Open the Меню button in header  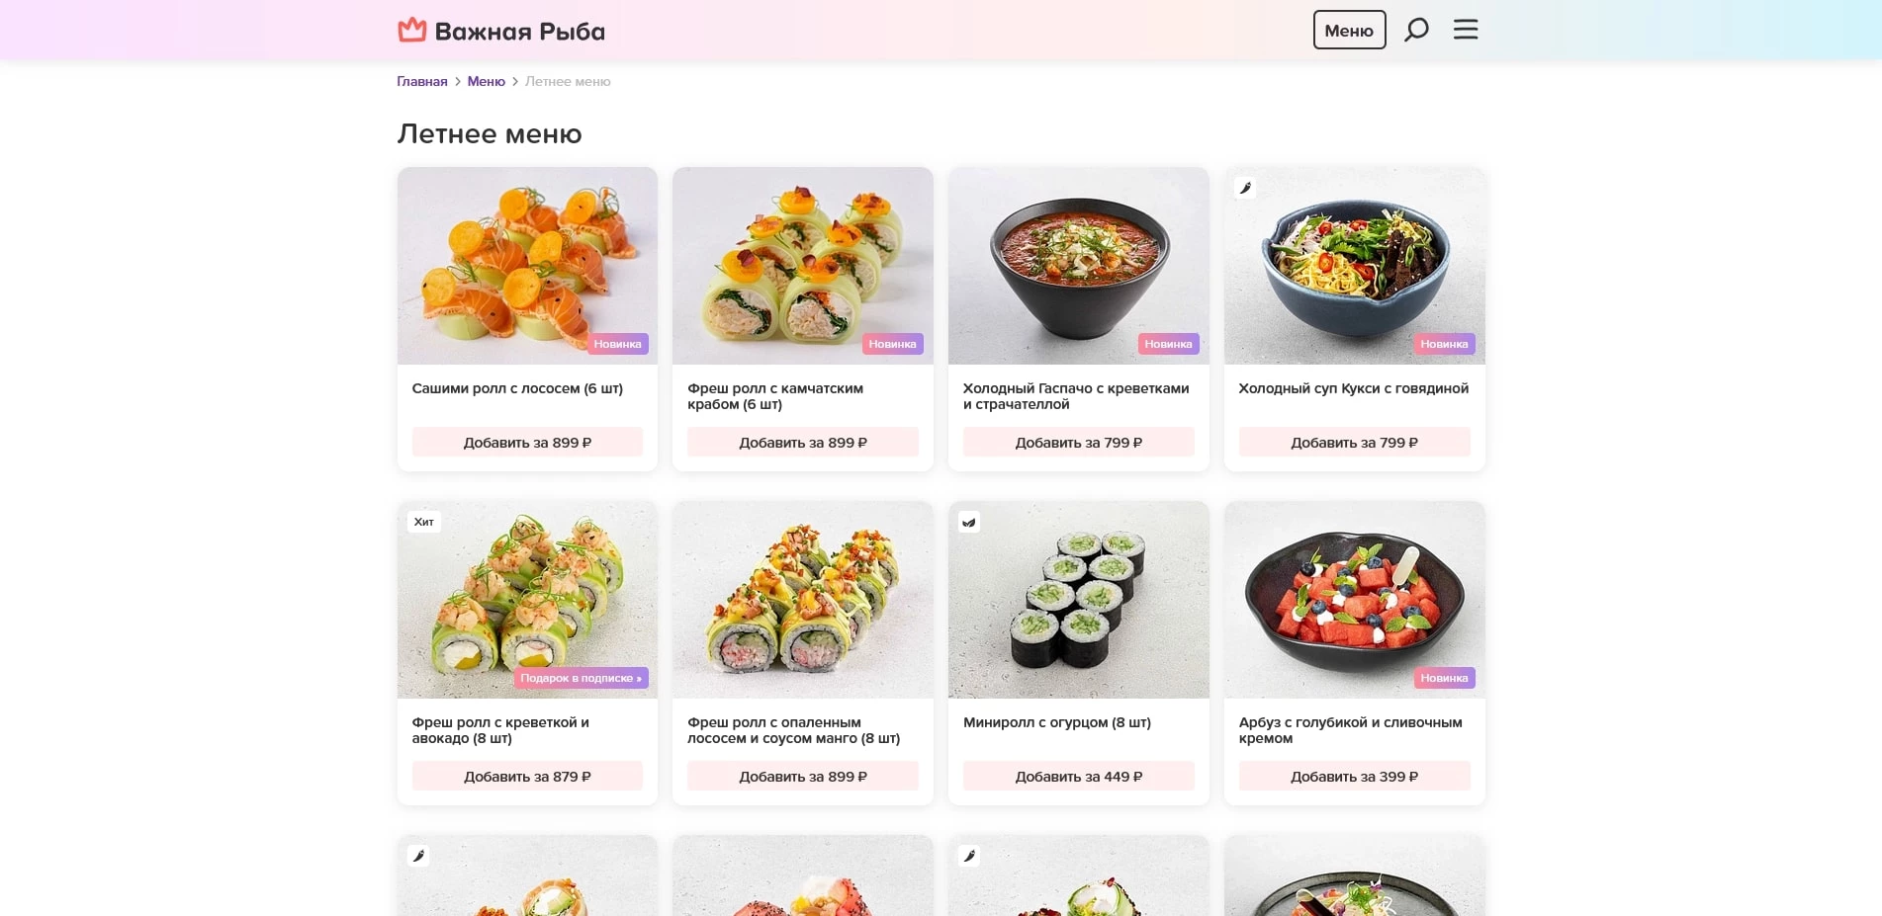1349,31
